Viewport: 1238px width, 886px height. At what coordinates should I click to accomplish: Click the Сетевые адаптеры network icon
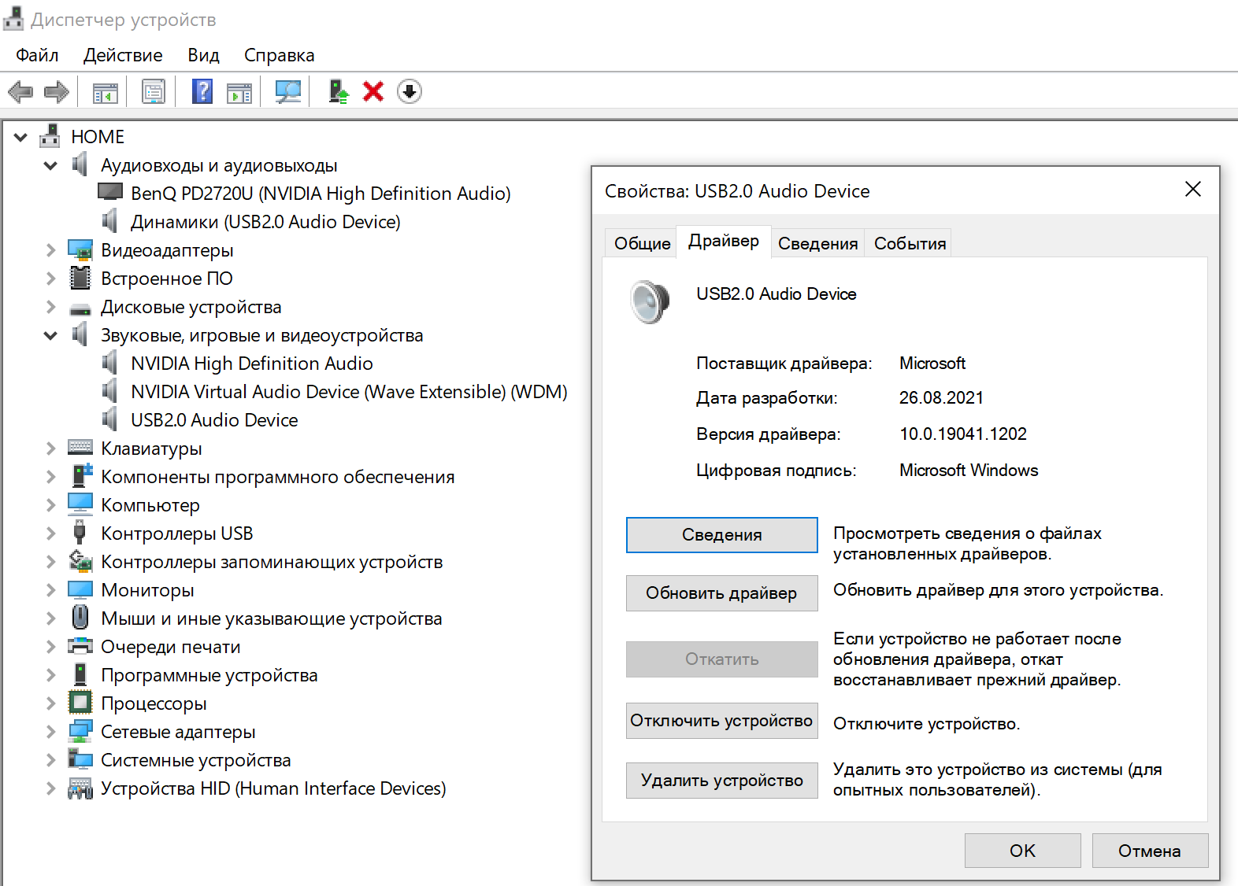coord(80,731)
